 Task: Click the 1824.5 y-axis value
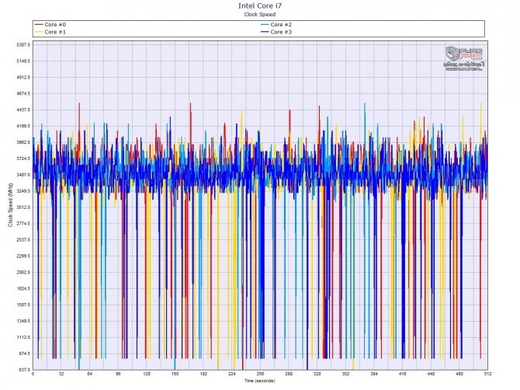click(23, 289)
